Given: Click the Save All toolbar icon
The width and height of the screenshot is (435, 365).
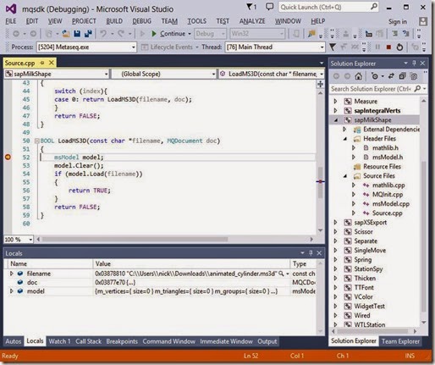Looking at the screenshot, I should [x=88, y=34].
